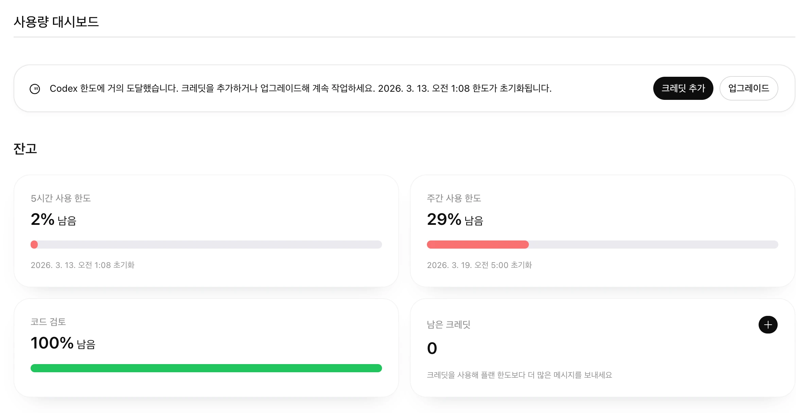Click the green 코드 검토 progress bar
This screenshot has width=796, height=413.
(x=206, y=368)
